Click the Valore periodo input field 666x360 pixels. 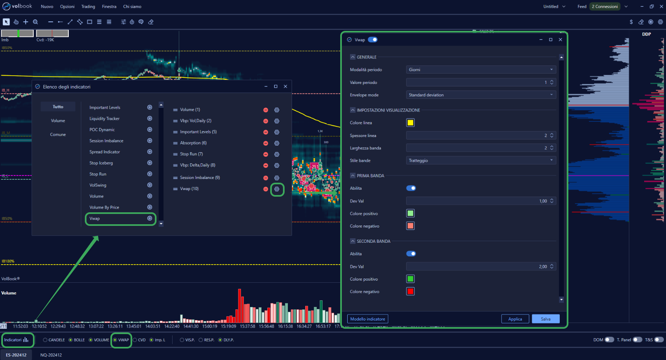pyautogui.click(x=481, y=82)
